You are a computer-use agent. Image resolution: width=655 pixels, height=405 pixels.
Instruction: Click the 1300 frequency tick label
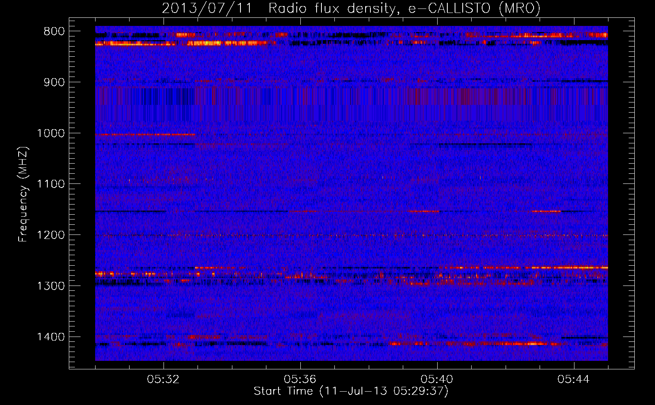click(51, 286)
